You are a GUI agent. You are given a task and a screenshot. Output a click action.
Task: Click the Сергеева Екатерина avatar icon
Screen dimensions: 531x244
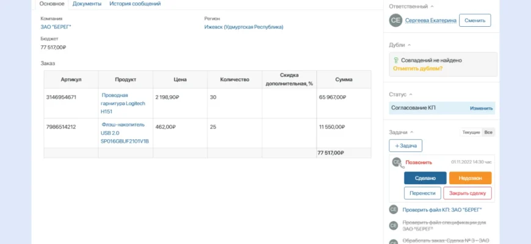pyautogui.click(x=396, y=20)
